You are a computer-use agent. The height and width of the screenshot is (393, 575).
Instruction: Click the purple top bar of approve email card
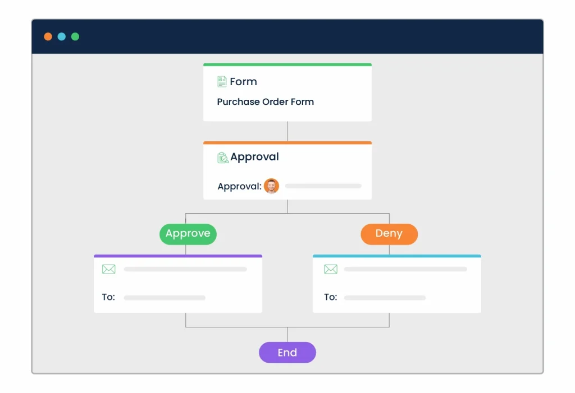pos(178,256)
